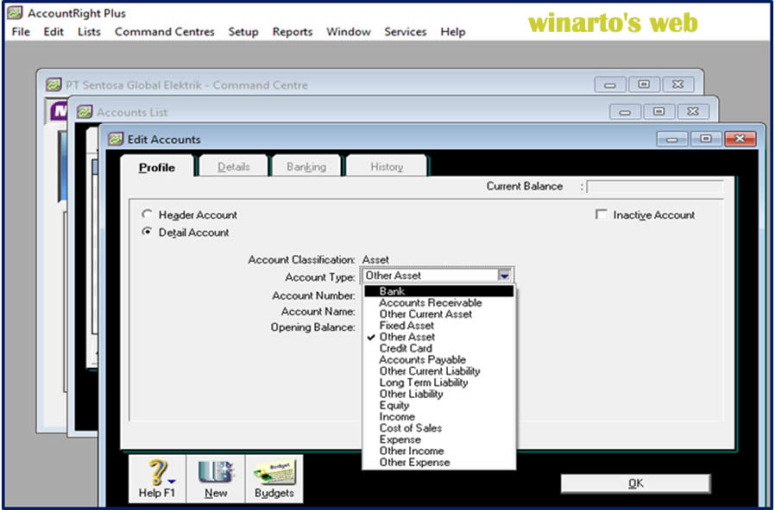
Task: Open the File menu
Action: [x=21, y=32]
